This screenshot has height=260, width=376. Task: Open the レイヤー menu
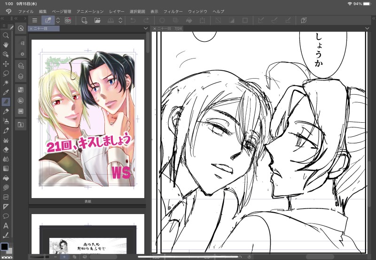pyautogui.click(x=117, y=11)
